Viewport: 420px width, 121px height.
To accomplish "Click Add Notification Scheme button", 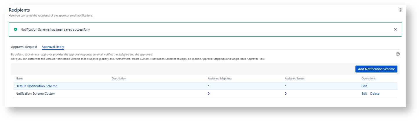I will (376, 69).
